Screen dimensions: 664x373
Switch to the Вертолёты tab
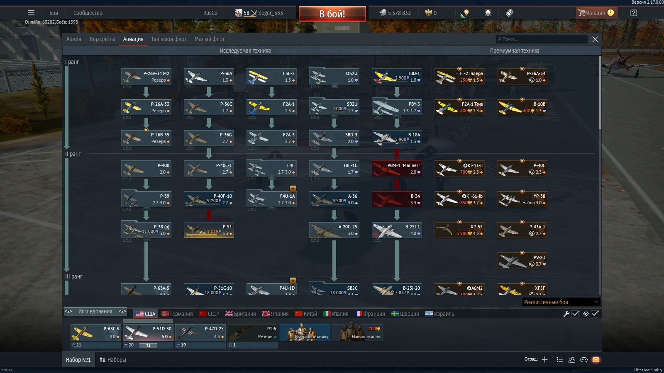point(102,39)
